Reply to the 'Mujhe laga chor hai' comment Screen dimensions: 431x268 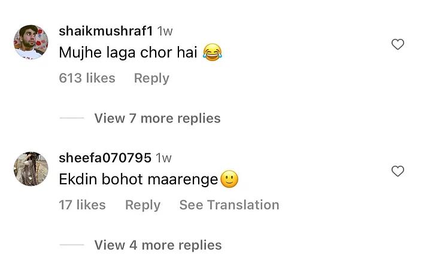[151, 78]
